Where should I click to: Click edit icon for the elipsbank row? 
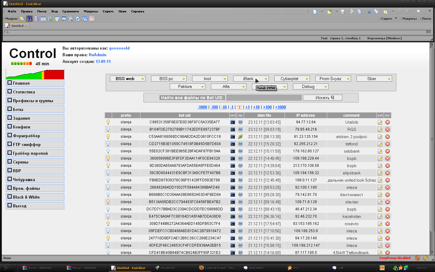[x=380, y=173]
